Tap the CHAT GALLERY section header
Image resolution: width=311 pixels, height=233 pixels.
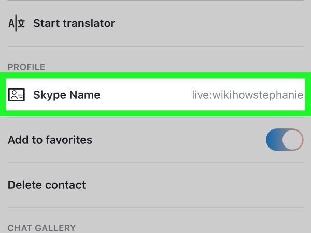[x=41, y=228]
